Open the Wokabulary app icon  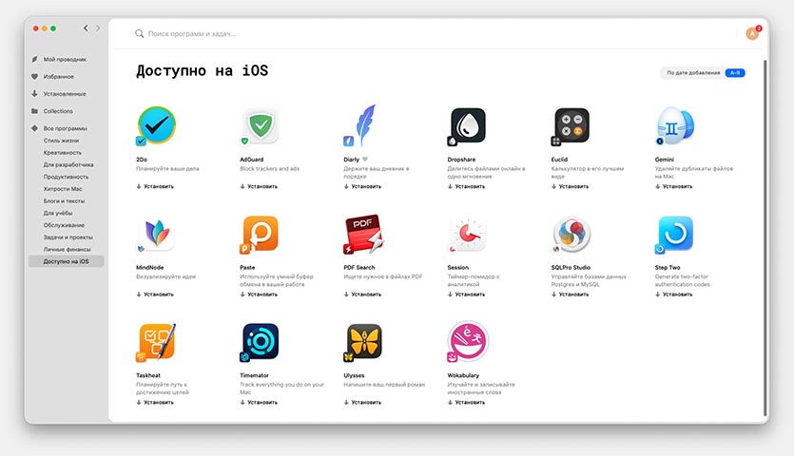(468, 341)
